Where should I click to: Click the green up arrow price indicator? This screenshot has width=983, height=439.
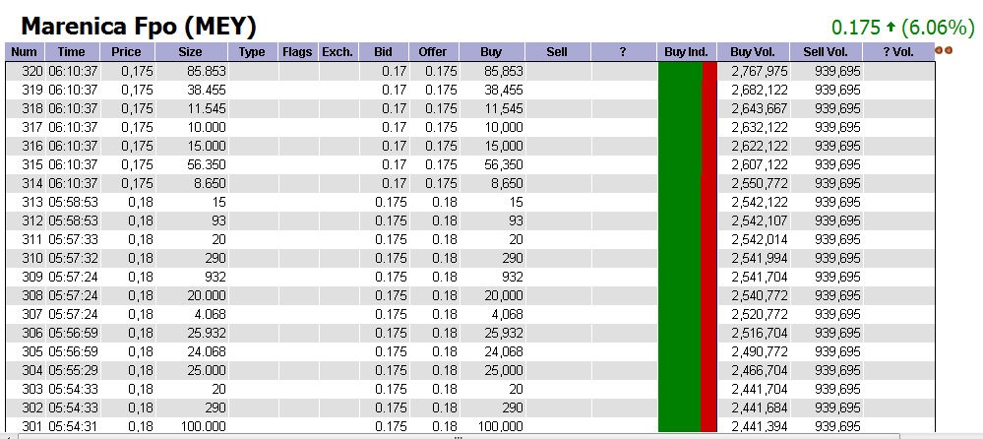(x=891, y=27)
